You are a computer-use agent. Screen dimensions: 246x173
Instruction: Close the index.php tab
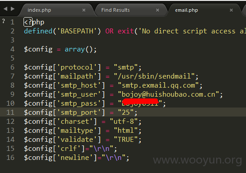pos(84,10)
